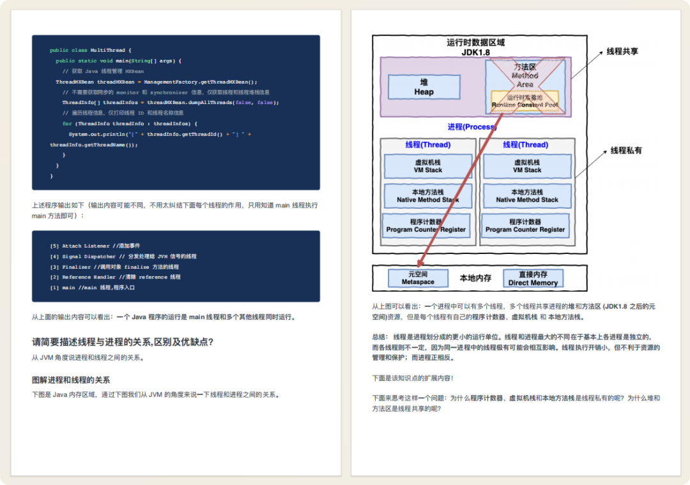Click the line "从 JVM 角度说进程和线程之间的关系。"

click(x=88, y=357)
